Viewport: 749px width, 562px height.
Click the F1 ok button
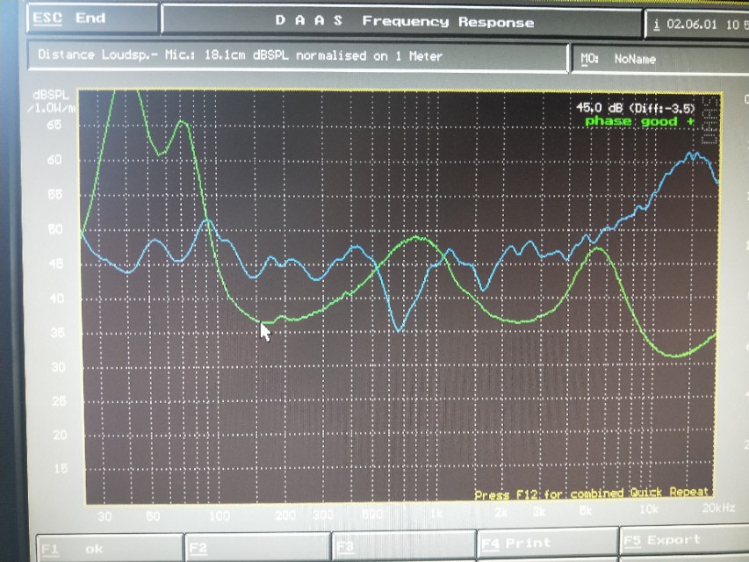point(110,548)
